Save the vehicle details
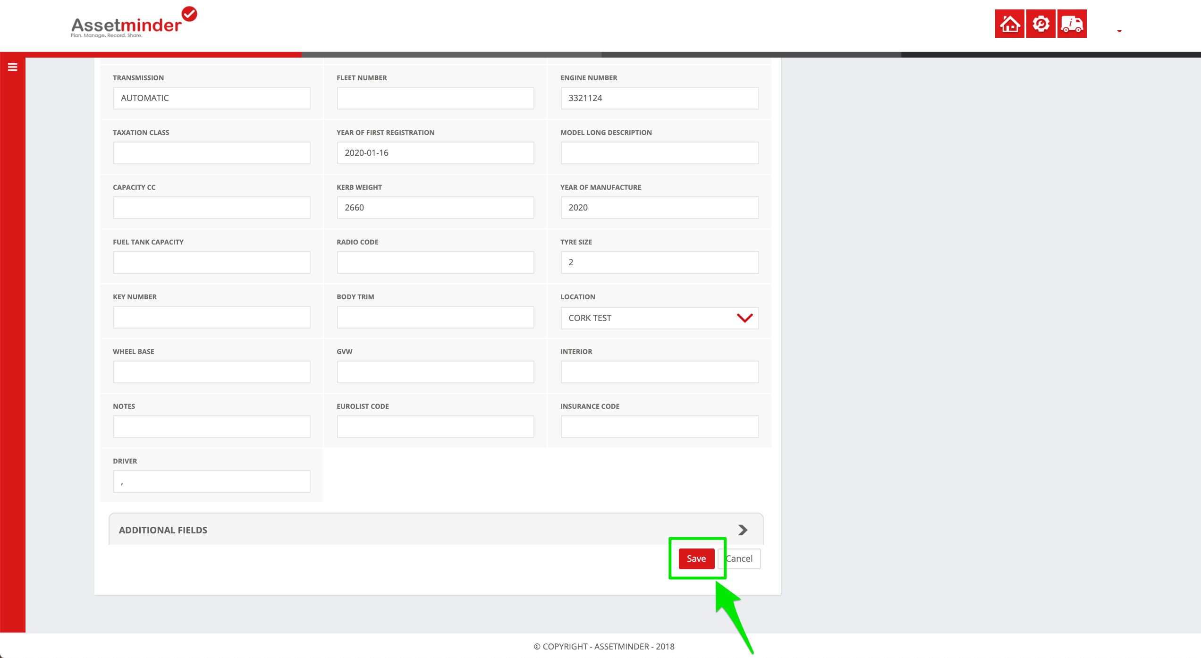Screen dimensions: 1201x658 696,559
